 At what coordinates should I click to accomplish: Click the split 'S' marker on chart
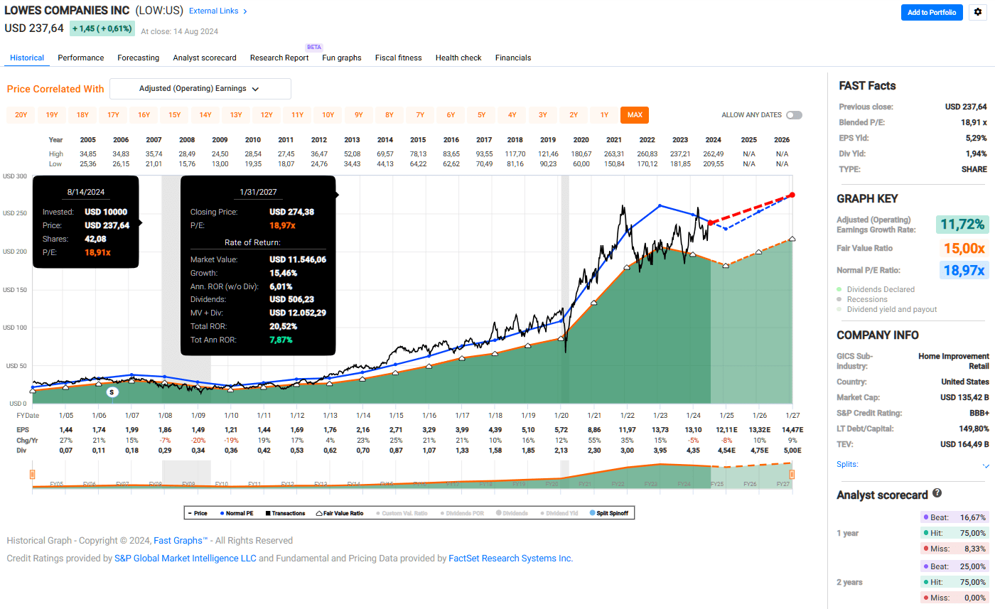point(112,392)
